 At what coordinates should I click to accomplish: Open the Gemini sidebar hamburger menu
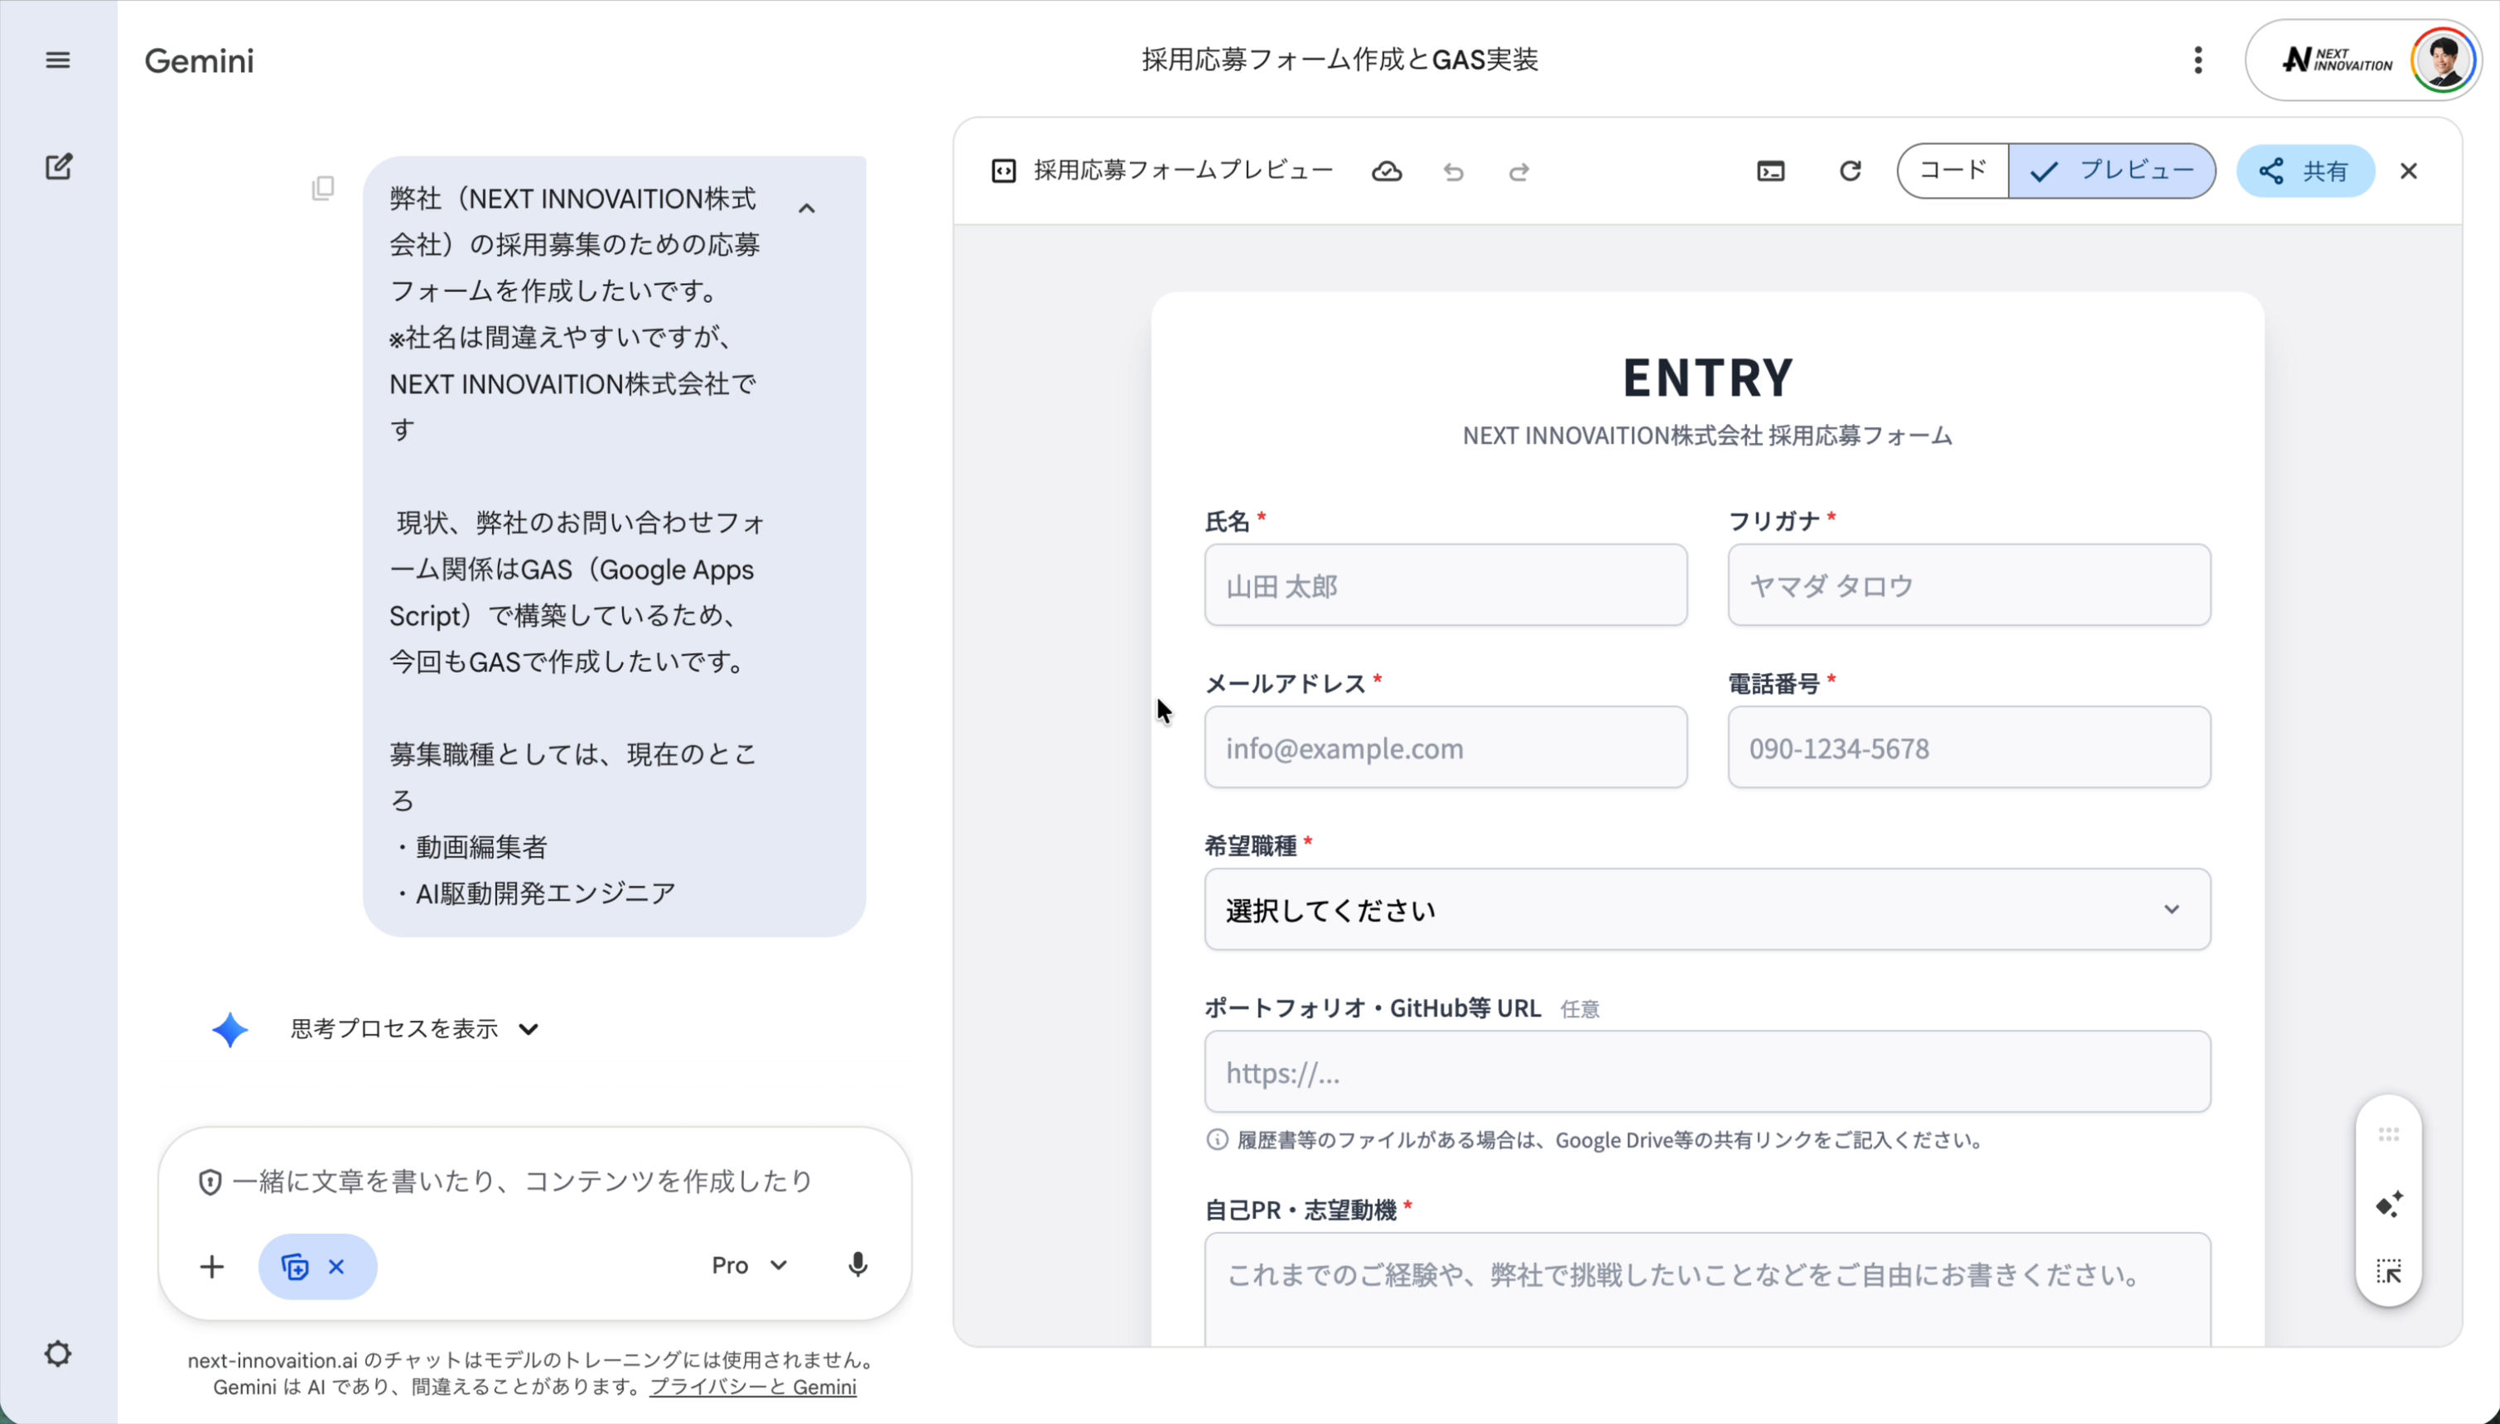point(57,60)
